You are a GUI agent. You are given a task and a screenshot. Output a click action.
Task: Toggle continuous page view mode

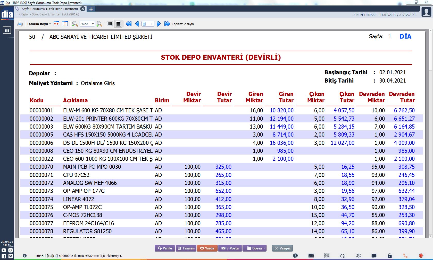click(118, 24)
